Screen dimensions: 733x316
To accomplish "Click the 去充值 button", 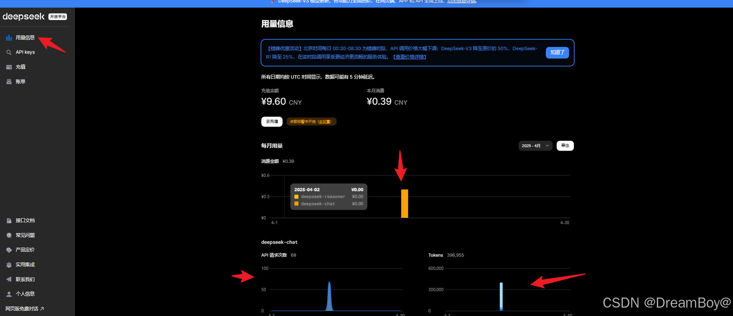I will tap(272, 122).
